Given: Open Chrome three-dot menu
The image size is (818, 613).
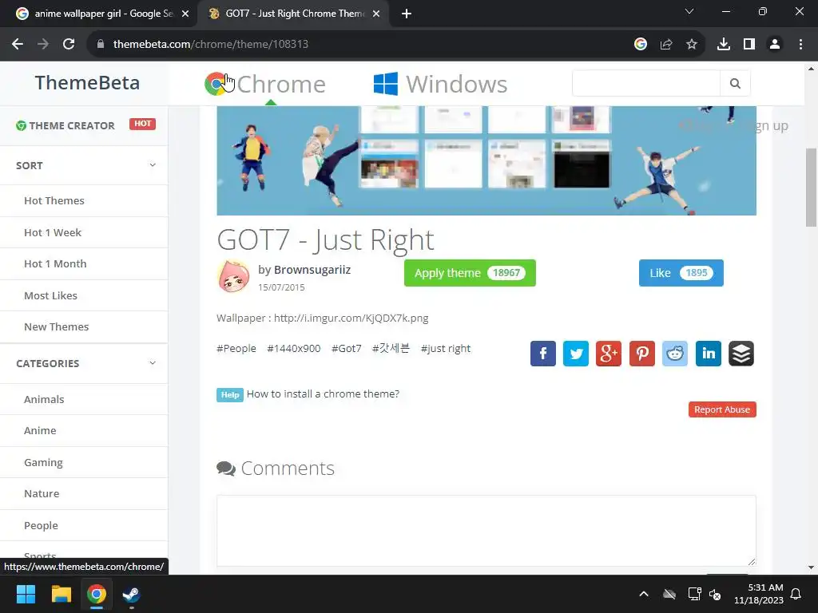Looking at the screenshot, I should click(800, 45).
